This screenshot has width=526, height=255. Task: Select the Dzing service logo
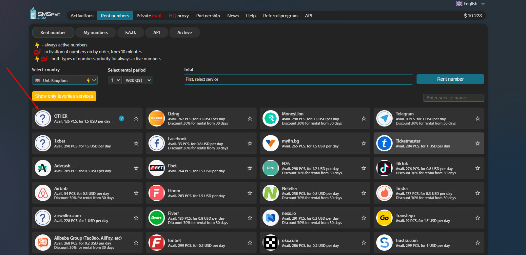click(157, 118)
